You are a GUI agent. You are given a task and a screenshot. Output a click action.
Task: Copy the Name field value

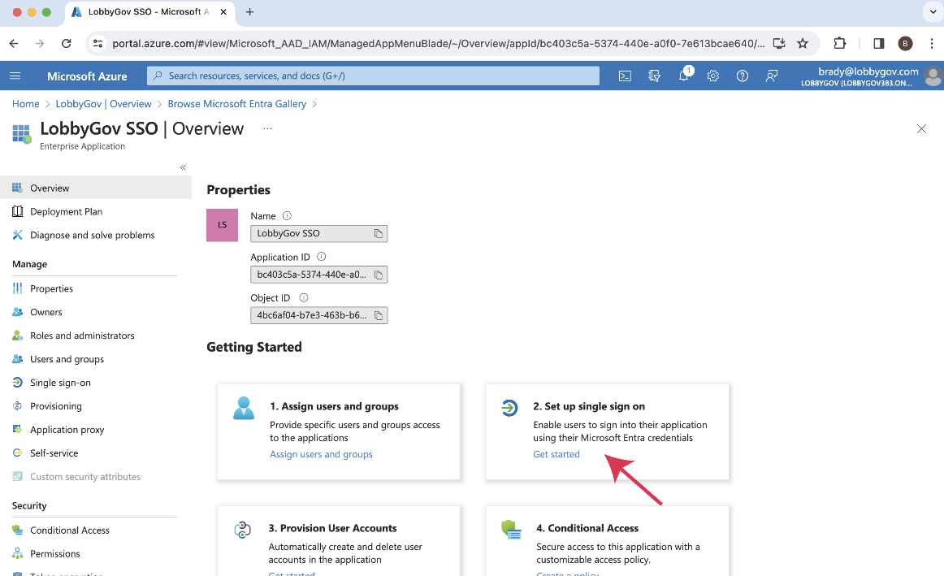tap(378, 233)
